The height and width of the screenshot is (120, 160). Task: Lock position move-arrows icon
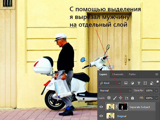coord(121,98)
